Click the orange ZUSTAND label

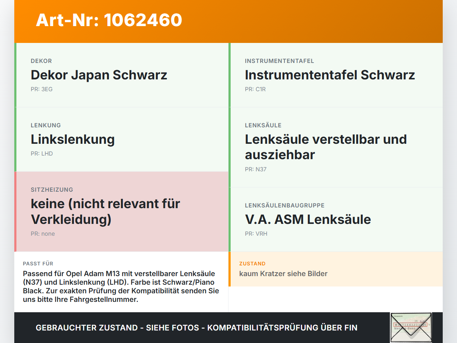pos(252,264)
